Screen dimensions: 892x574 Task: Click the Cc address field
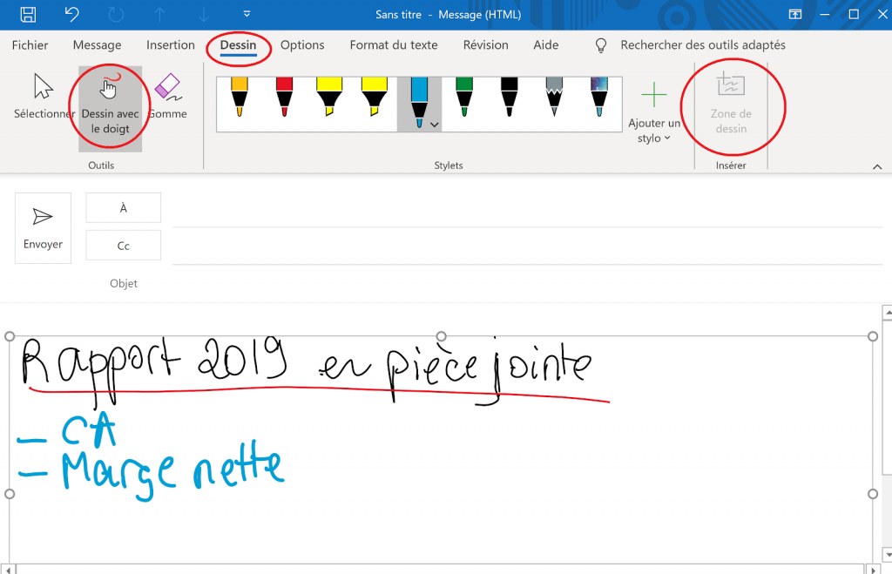click(x=527, y=249)
